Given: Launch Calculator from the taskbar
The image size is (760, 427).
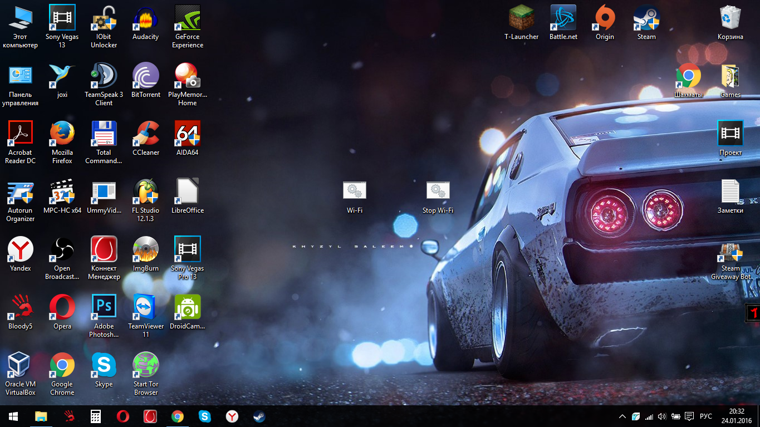Looking at the screenshot, I should pos(96,416).
